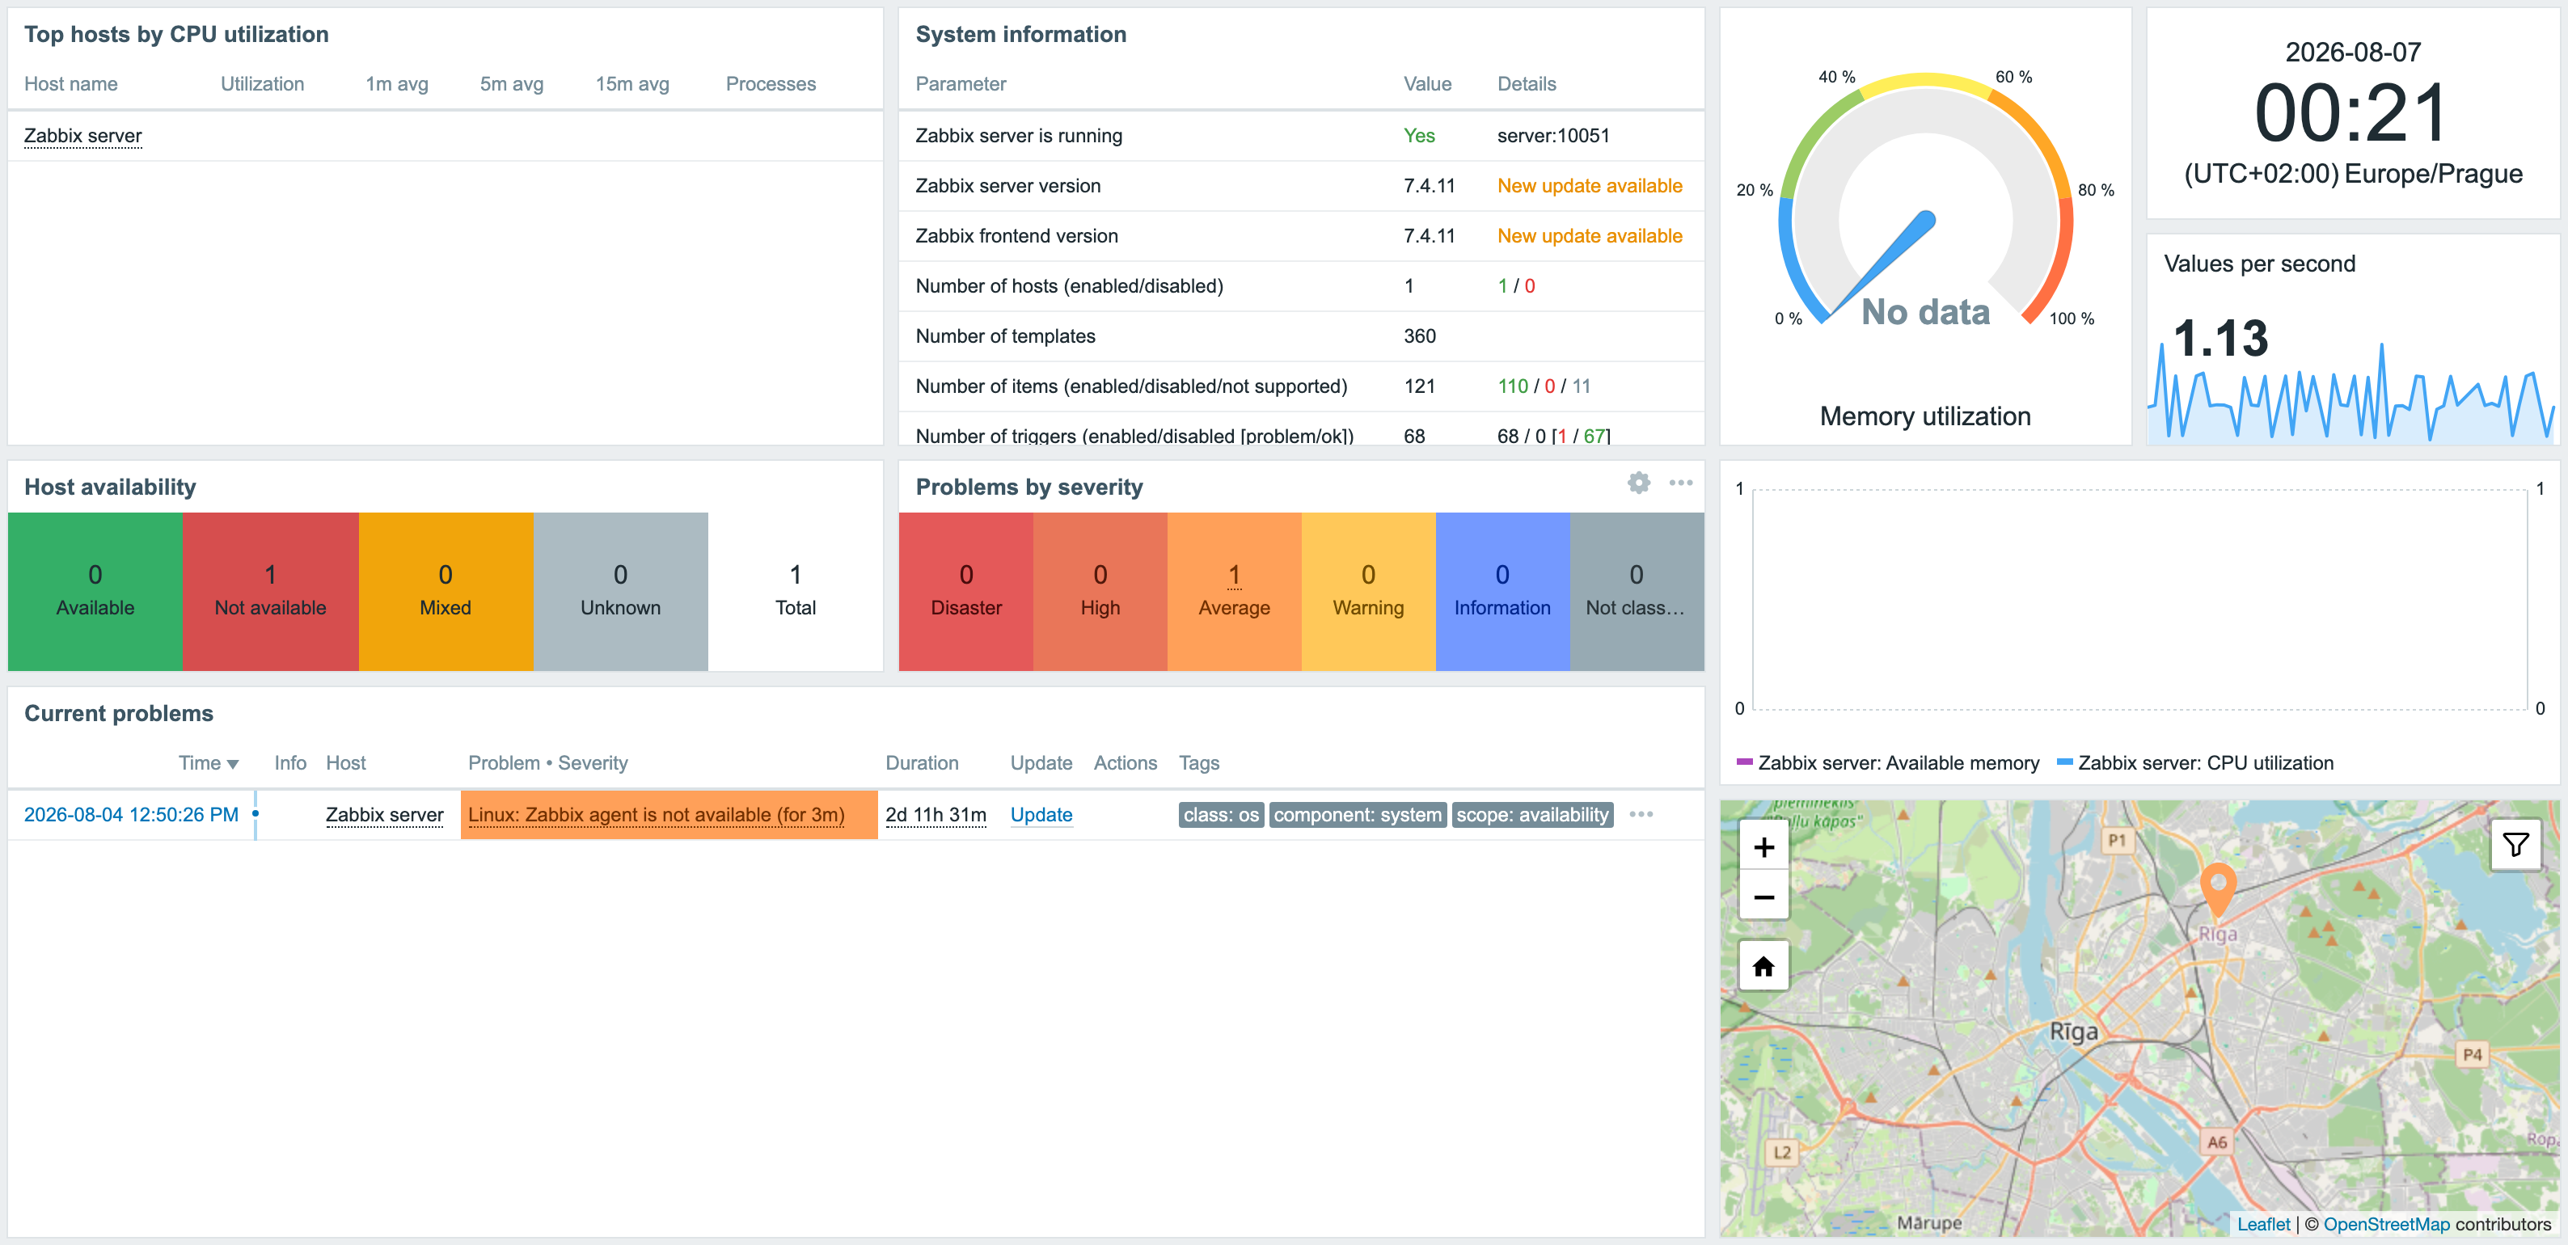Select the Warning severity tile
Viewport: 2568px width, 1245px height.
[x=1368, y=591]
